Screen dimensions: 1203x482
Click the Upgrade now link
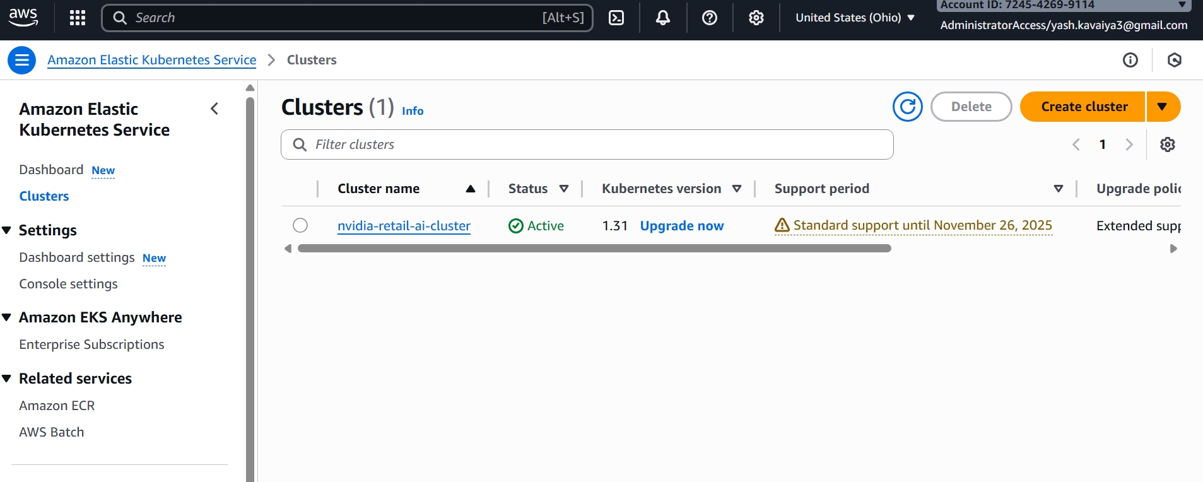click(682, 226)
